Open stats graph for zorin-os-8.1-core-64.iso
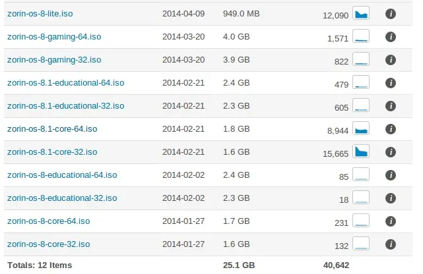The height and width of the screenshot is (274, 423). (x=361, y=129)
